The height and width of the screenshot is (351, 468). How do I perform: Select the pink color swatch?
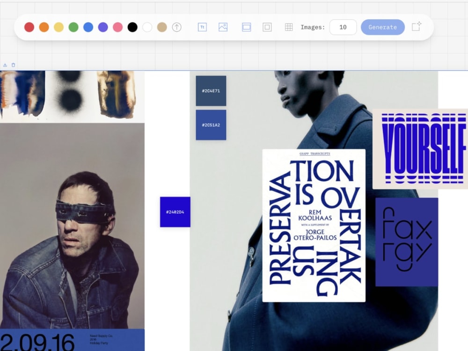pyautogui.click(x=117, y=27)
